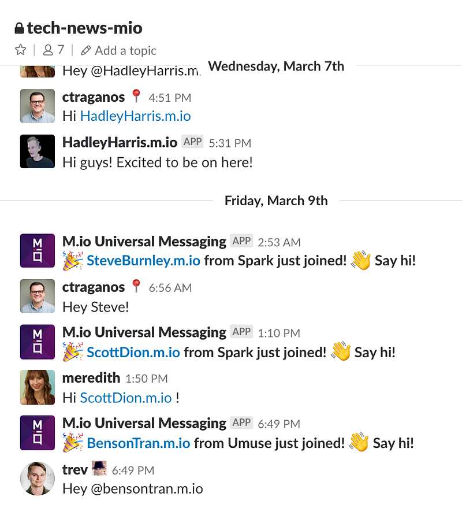This screenshot has height=515, width=462.
Task: Click the status emoji next to trev's name
Action: (x=99, y=468)
